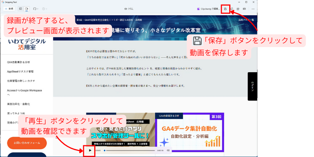Image resolution: width=314 pixels, height=157 pixels.
Task: Mute the video preview volume icon
Action: [168, 150]
